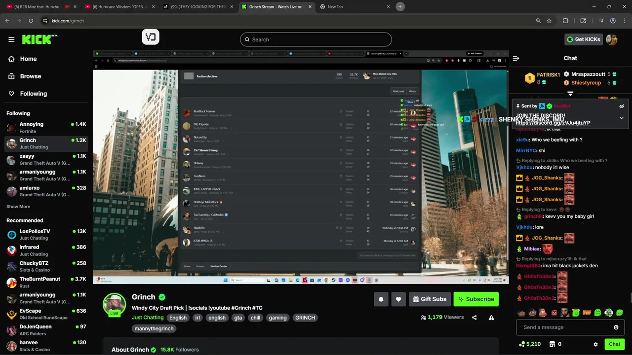Screen dimensions: 632x355
Task: Open the user profile avatar menu
Action: point(612,39)
